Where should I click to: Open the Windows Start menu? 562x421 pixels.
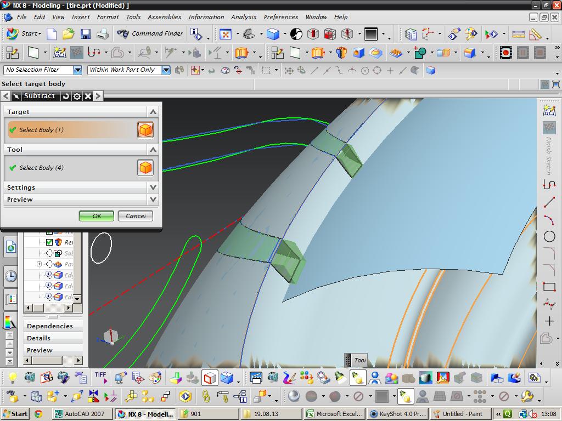pos(15,414)
